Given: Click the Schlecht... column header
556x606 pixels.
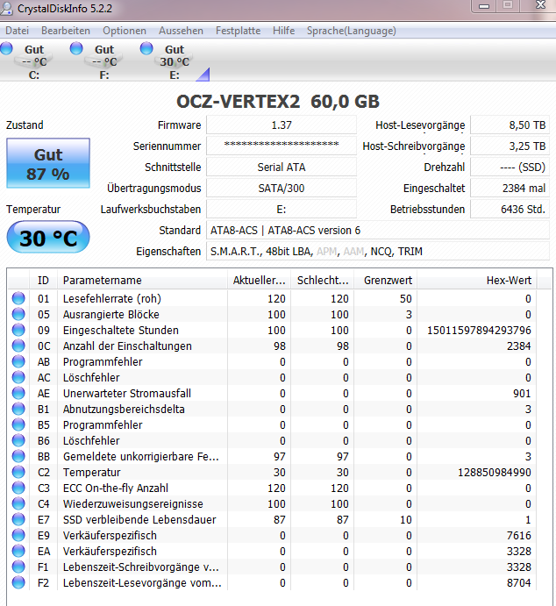Looking at the screenshot, I should (x=322, y=280).
